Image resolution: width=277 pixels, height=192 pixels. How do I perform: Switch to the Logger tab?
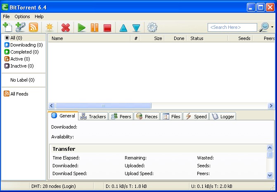pyautogui.click(x=223, y=116)
